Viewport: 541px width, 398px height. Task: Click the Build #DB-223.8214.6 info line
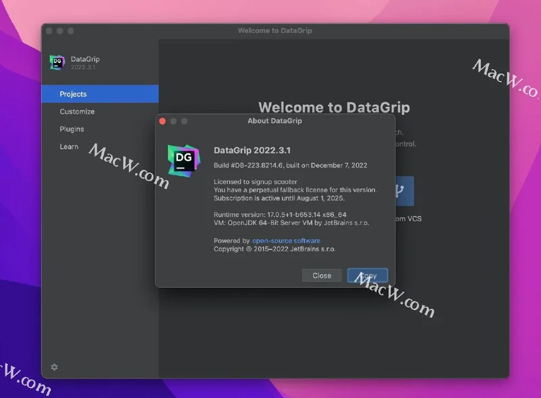(x=290, y=166)
